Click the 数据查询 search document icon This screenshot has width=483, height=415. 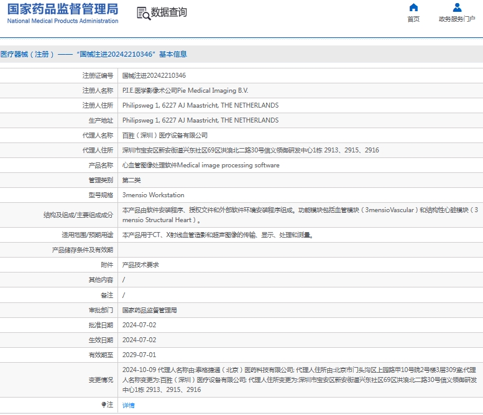click(144, 14)
